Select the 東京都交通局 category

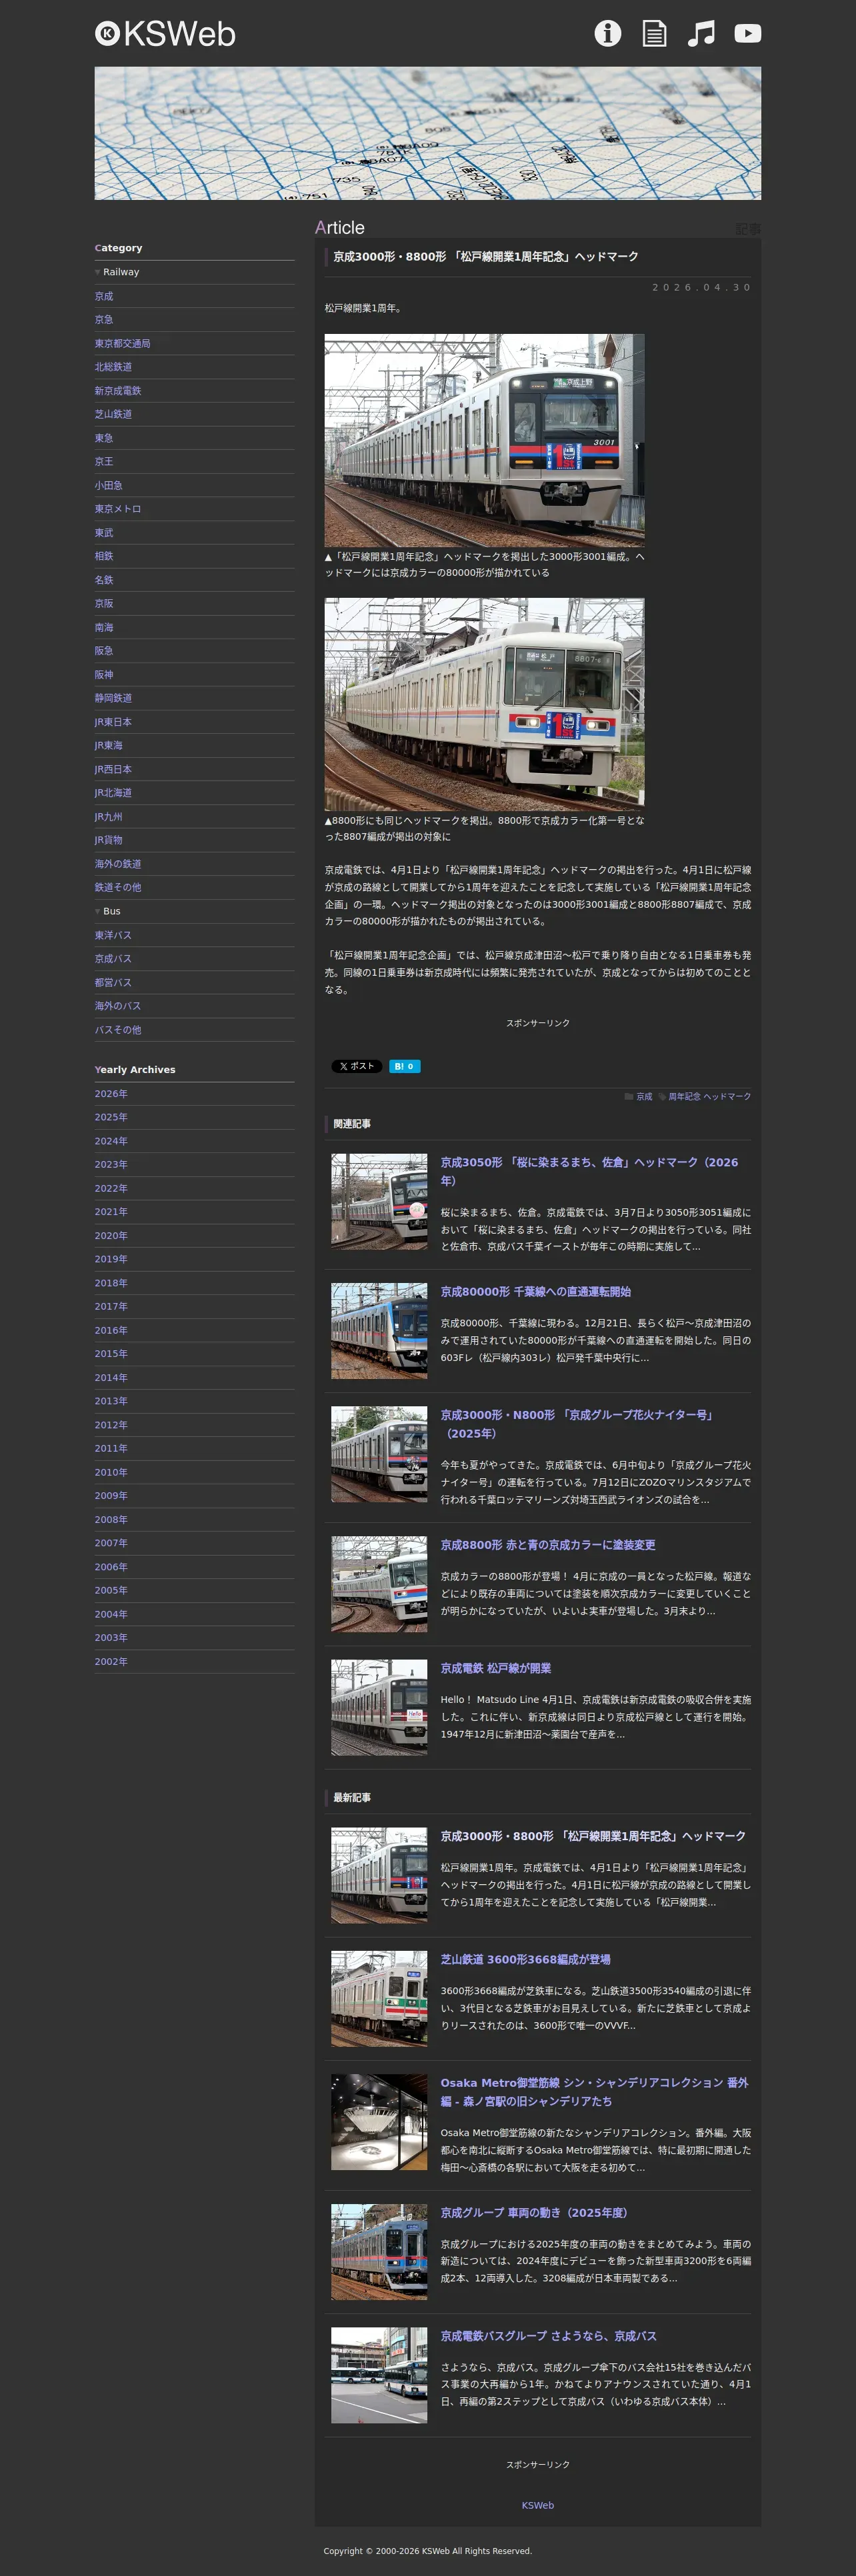coord(122,343)
